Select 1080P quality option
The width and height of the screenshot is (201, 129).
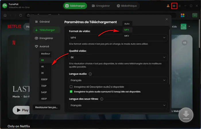click(x=45, y=79)
